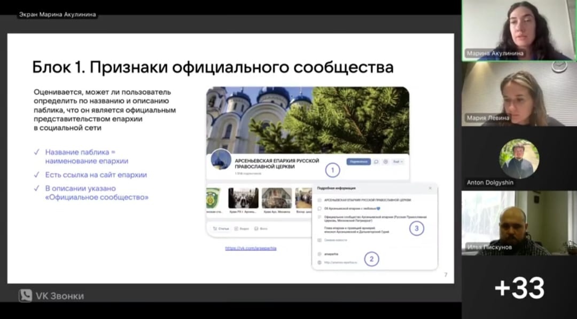Open Мария Левина's video tile

[518, 94]
